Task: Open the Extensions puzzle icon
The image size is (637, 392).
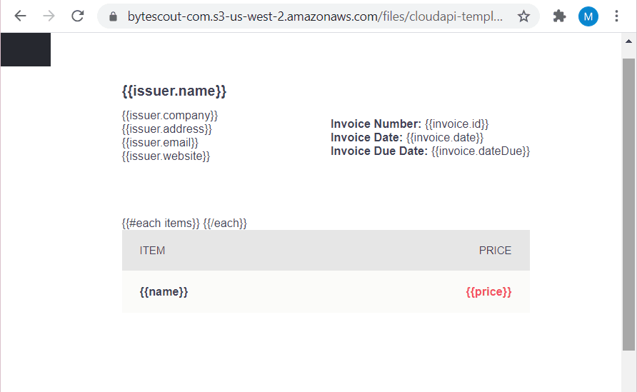Action: (x=560, y=16)
